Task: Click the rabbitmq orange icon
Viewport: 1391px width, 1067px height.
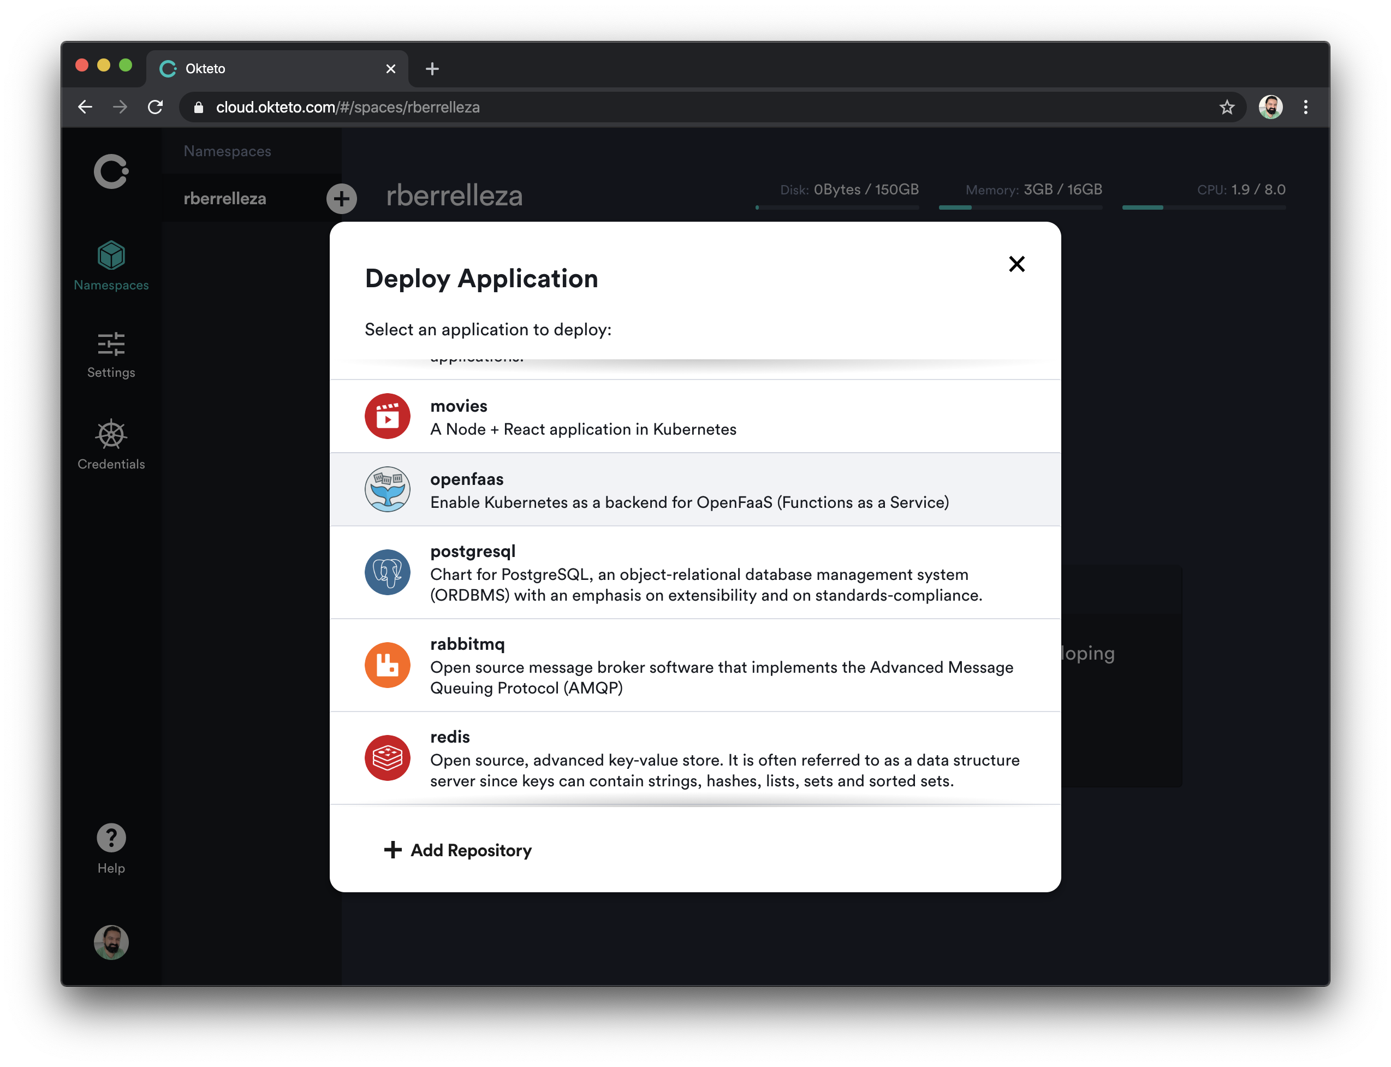Action: coord(387,665)
